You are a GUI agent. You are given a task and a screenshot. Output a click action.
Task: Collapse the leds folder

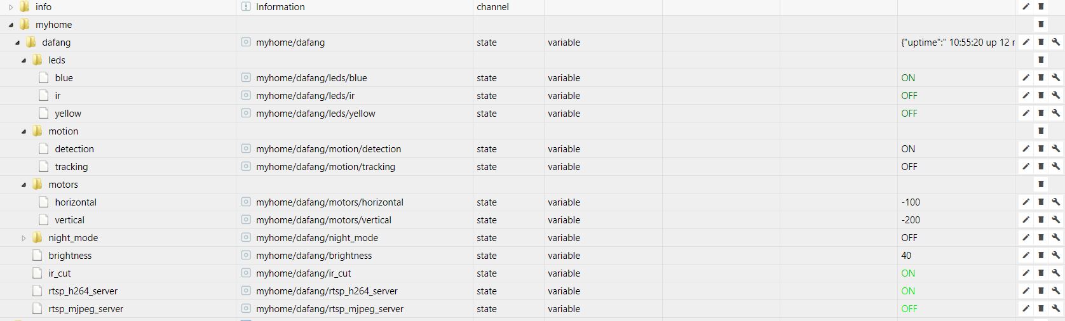tap(24, 60)
